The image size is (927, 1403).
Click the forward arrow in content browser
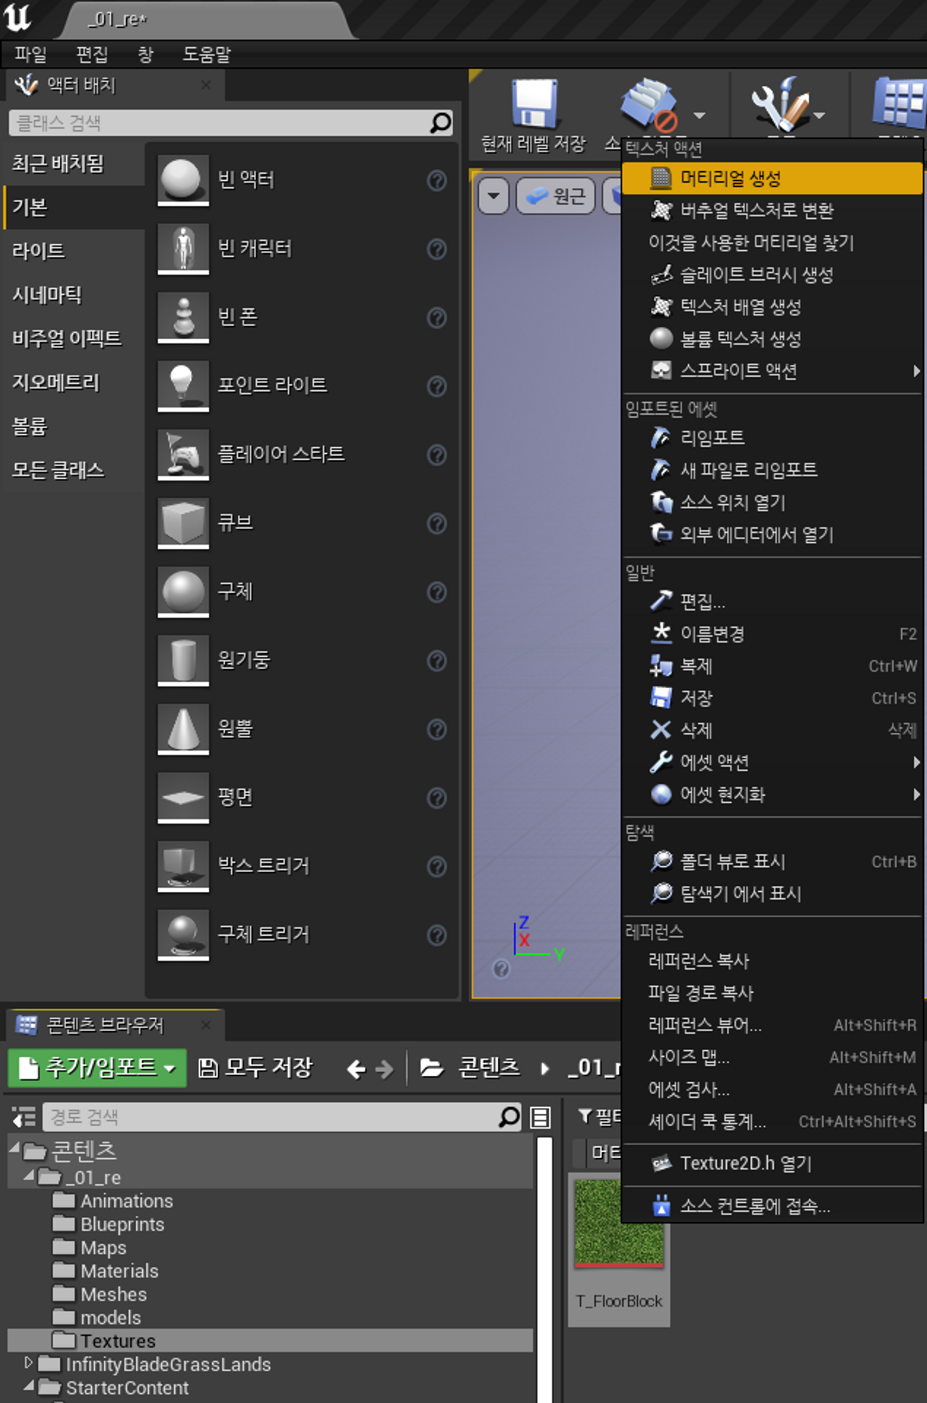(x=384, y=1069)
